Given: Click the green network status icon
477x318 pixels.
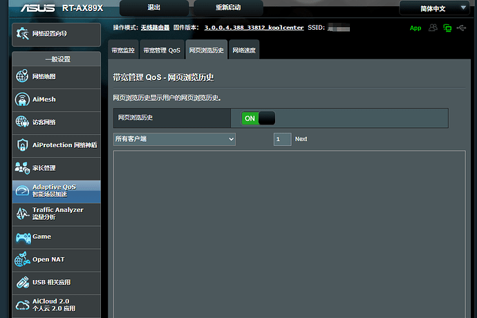Looking at the screenshot, I should click(447, 28).
